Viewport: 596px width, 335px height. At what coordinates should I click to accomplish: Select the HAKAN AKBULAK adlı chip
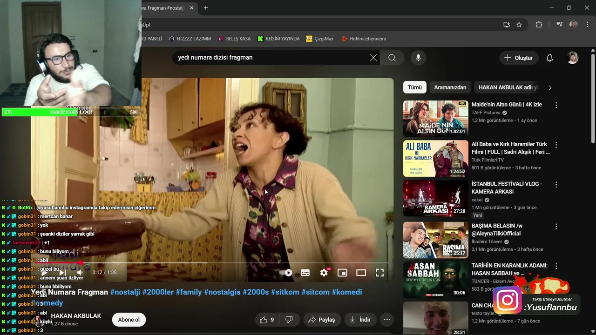508,87
